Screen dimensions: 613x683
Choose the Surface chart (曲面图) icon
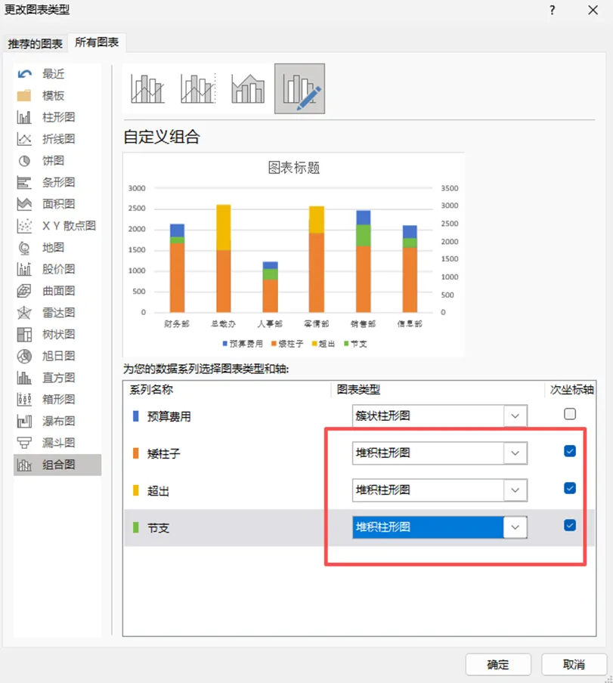24,291
